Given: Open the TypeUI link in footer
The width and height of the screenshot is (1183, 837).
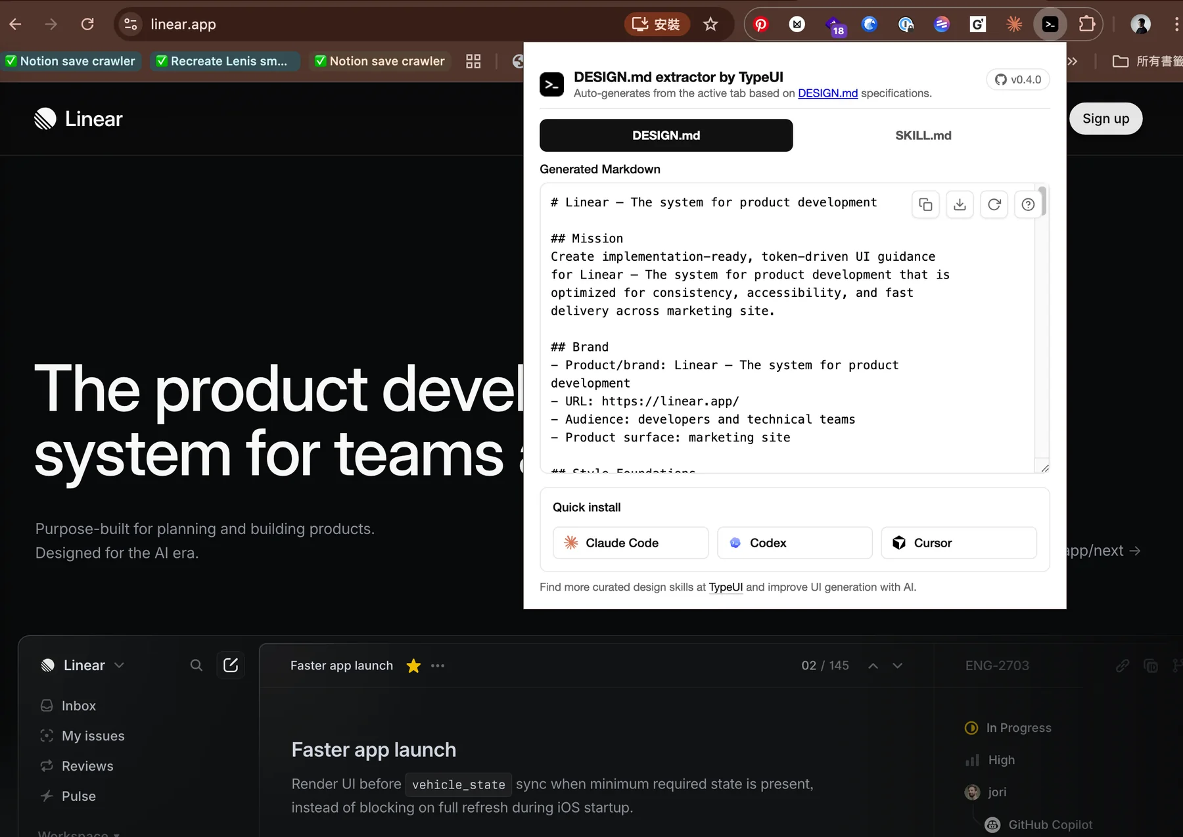Looking at the screenshot, I should point(726,587).
